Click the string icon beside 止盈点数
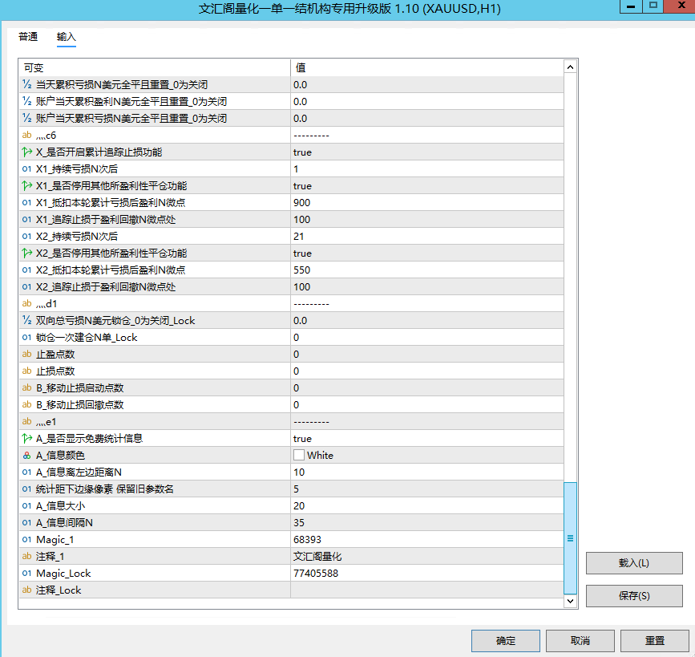The height and width of the screenshot is (657, 695). [27, 354]
